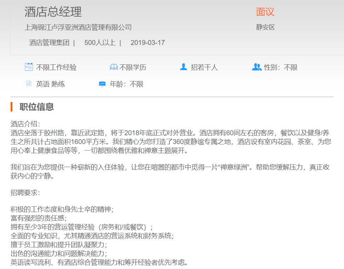344x269 pixels.
Task: Select the 静安区 location label
Action: click(265, 27)
